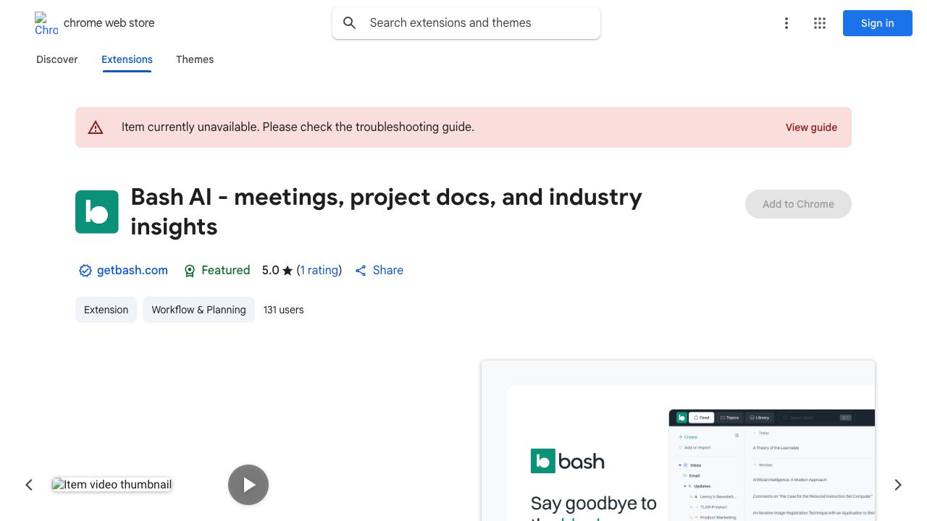Click the verified badge beside getbash.com
927x521 pixels.
(x=85, y=271)
